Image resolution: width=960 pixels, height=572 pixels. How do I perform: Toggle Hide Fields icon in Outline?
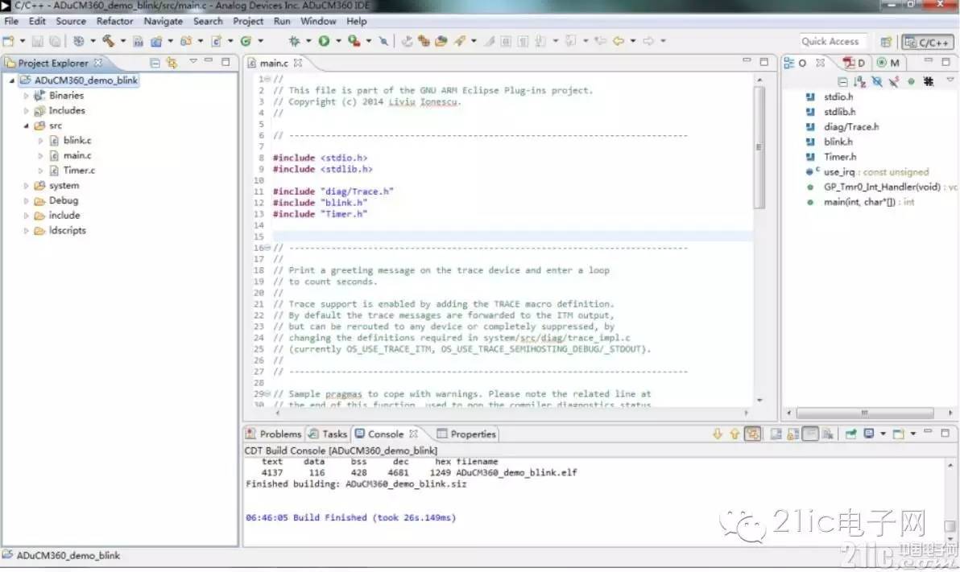tap(877, 81)
